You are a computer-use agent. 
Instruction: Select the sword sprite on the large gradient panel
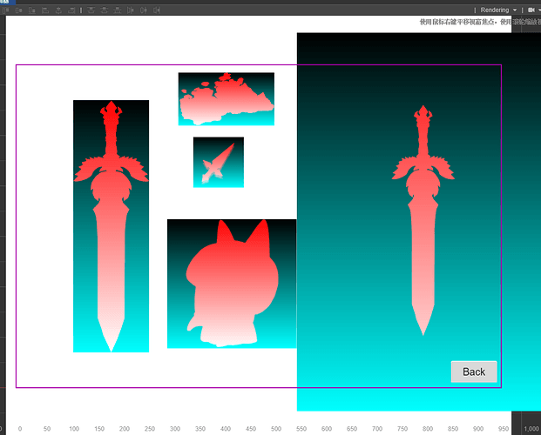pyautogui.click(x=423, y=221)
